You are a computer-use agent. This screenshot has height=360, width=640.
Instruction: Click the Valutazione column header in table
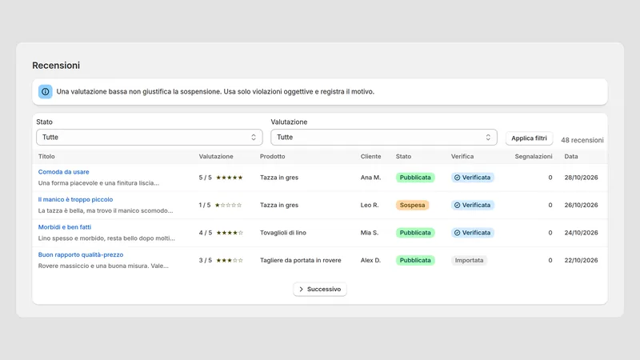click(216, 156)
